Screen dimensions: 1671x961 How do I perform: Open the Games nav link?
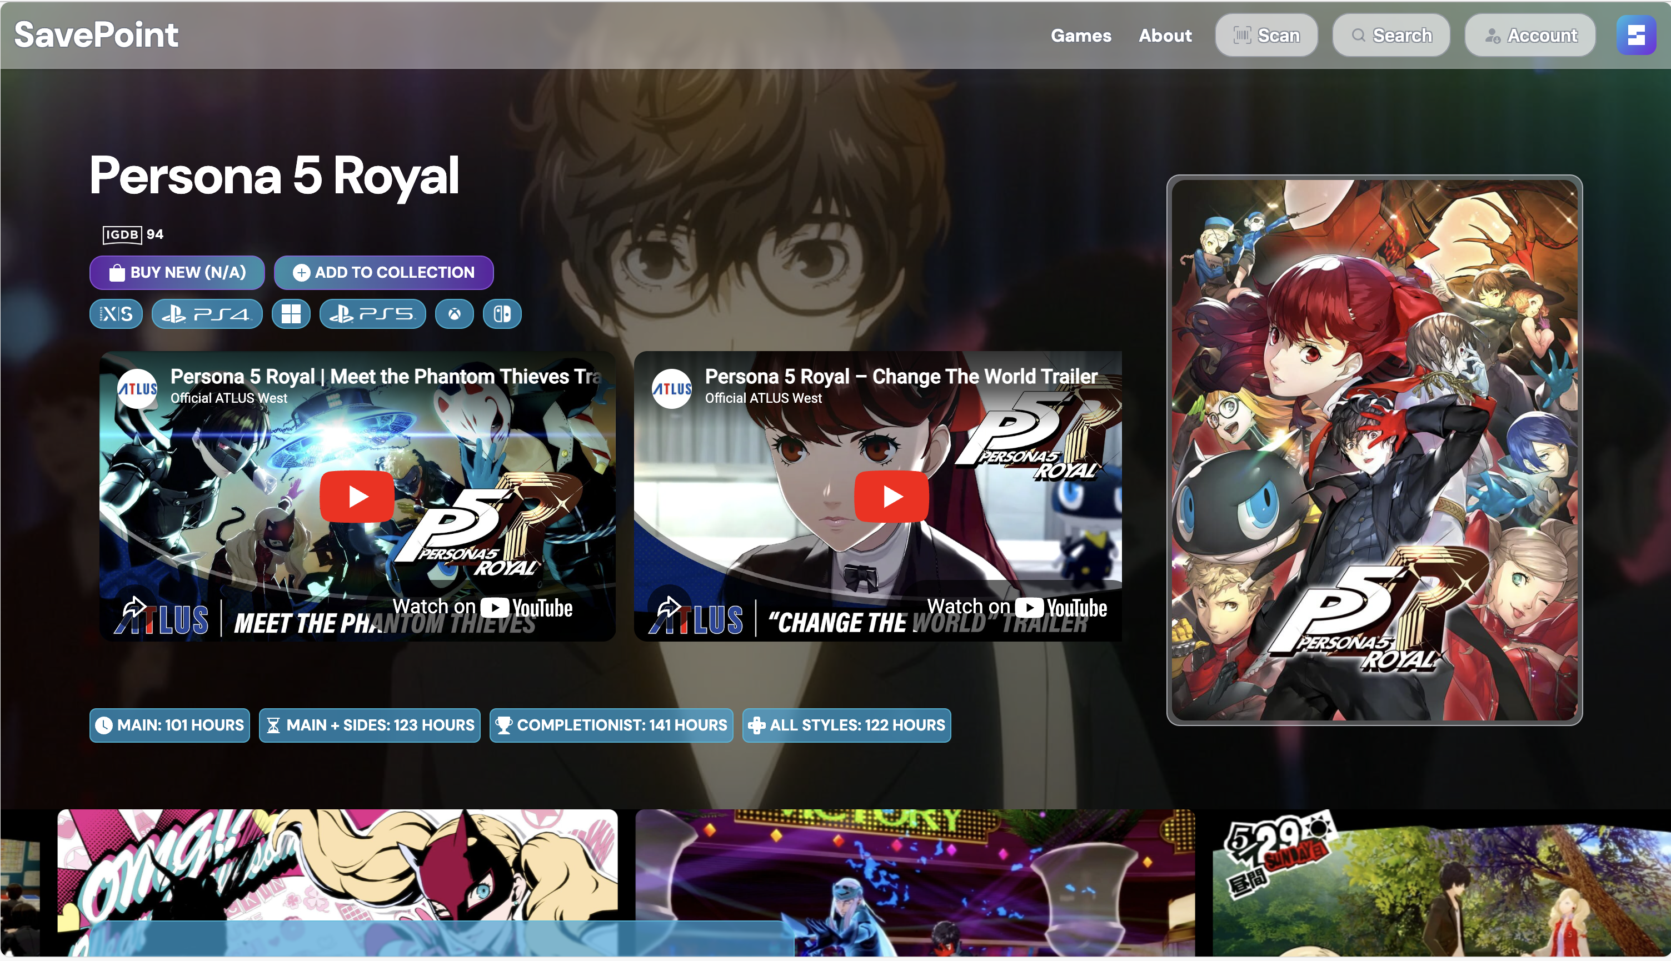tap(1081, 36)
